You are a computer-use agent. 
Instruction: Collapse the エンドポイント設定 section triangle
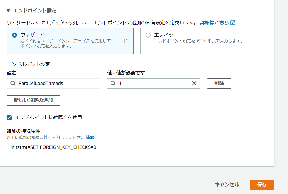8,11
